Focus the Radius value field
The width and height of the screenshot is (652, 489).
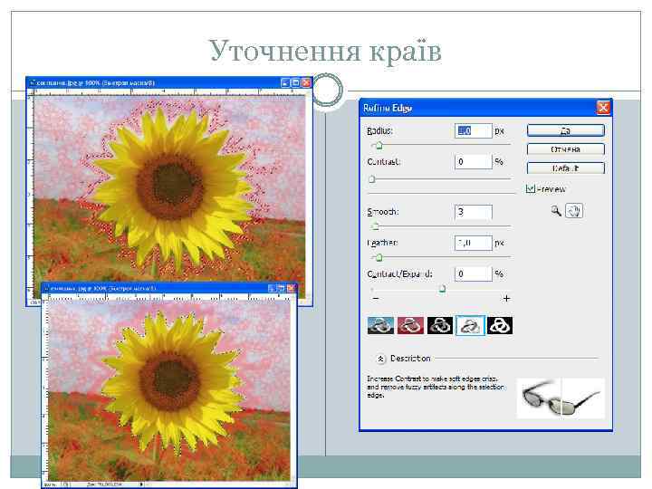[x=474, y=130]
